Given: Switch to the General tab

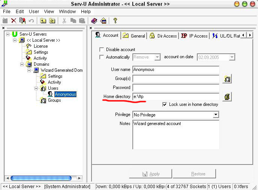Looking at the screenshot, I should [x=134, y=36].
